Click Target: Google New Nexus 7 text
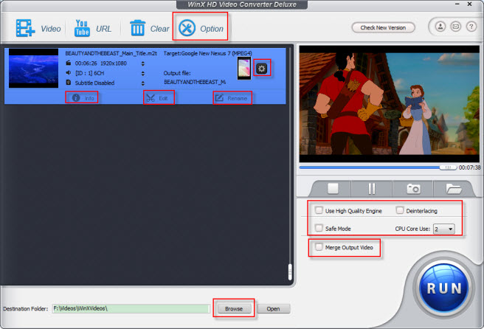The height and width of the screenshot is (329, 484). pos(207,53)
